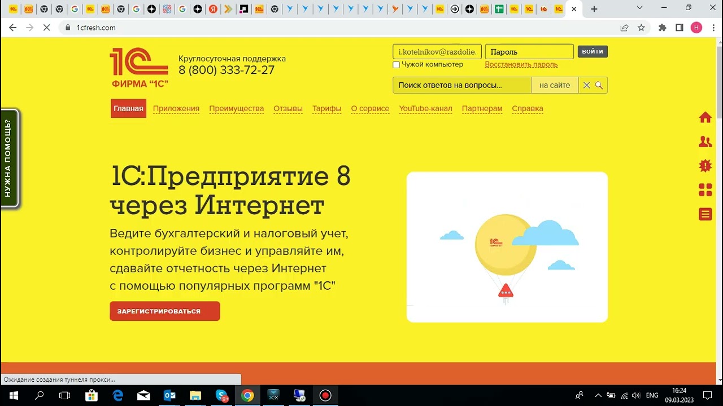Screen dimensions: 723x406
Task: Click 'Зарегистрироваться' button
Action: click(165, 311)
